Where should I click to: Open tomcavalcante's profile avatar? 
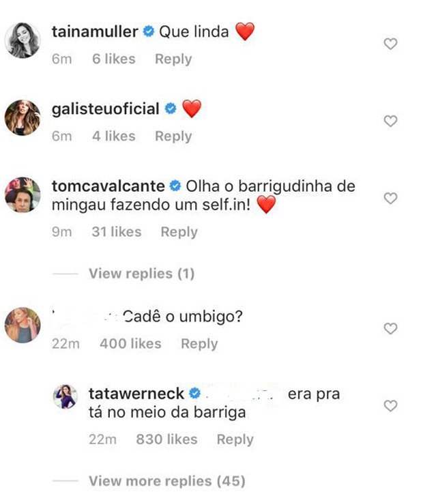pos(23,194)
